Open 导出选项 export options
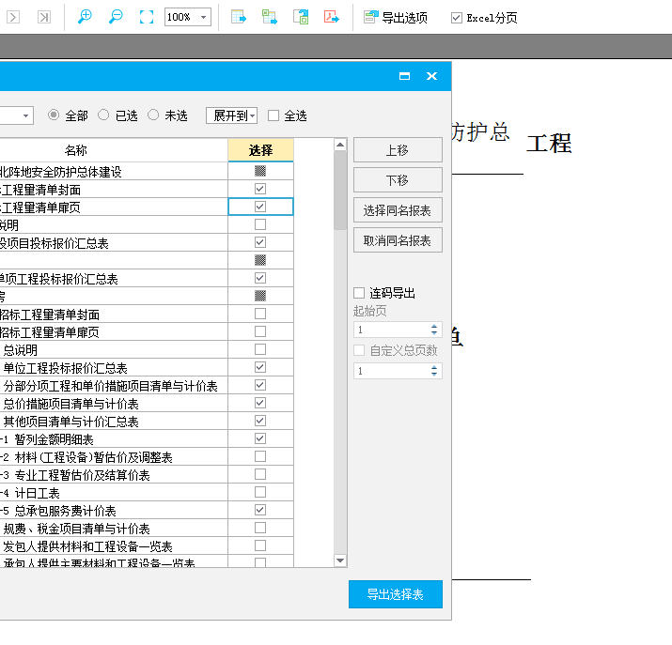The height and width of the screenshot is (645, 672). 396,18
